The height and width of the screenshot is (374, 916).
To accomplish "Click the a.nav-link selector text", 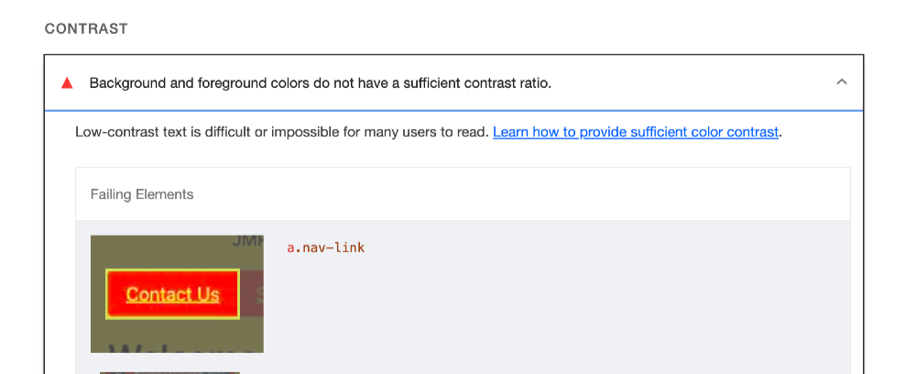I will (x=326, y=247).
